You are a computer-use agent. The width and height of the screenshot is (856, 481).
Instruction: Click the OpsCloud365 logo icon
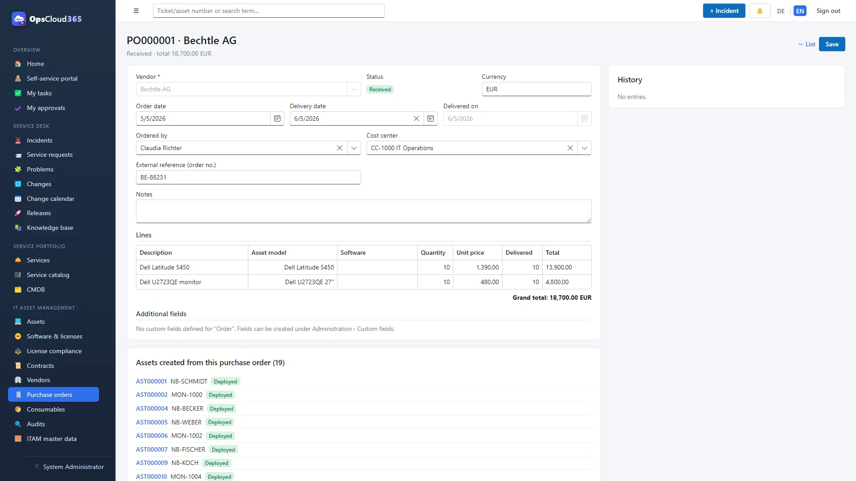[19, 19]
